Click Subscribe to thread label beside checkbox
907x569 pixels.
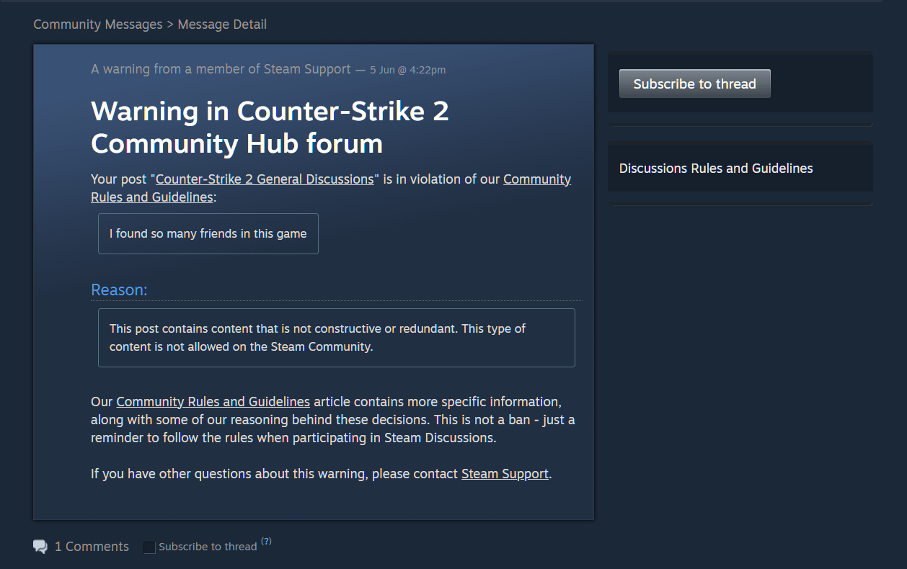click(x=208, y=547)
